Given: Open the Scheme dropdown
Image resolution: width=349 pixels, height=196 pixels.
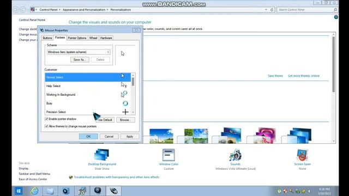Looking at the screenshot, I should point(79,52).
